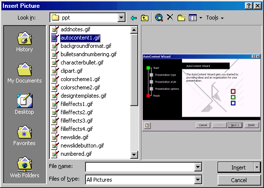264x188 pixels.
Task: Click the icon beside characterbullet.gif
Action: [55, 63]
